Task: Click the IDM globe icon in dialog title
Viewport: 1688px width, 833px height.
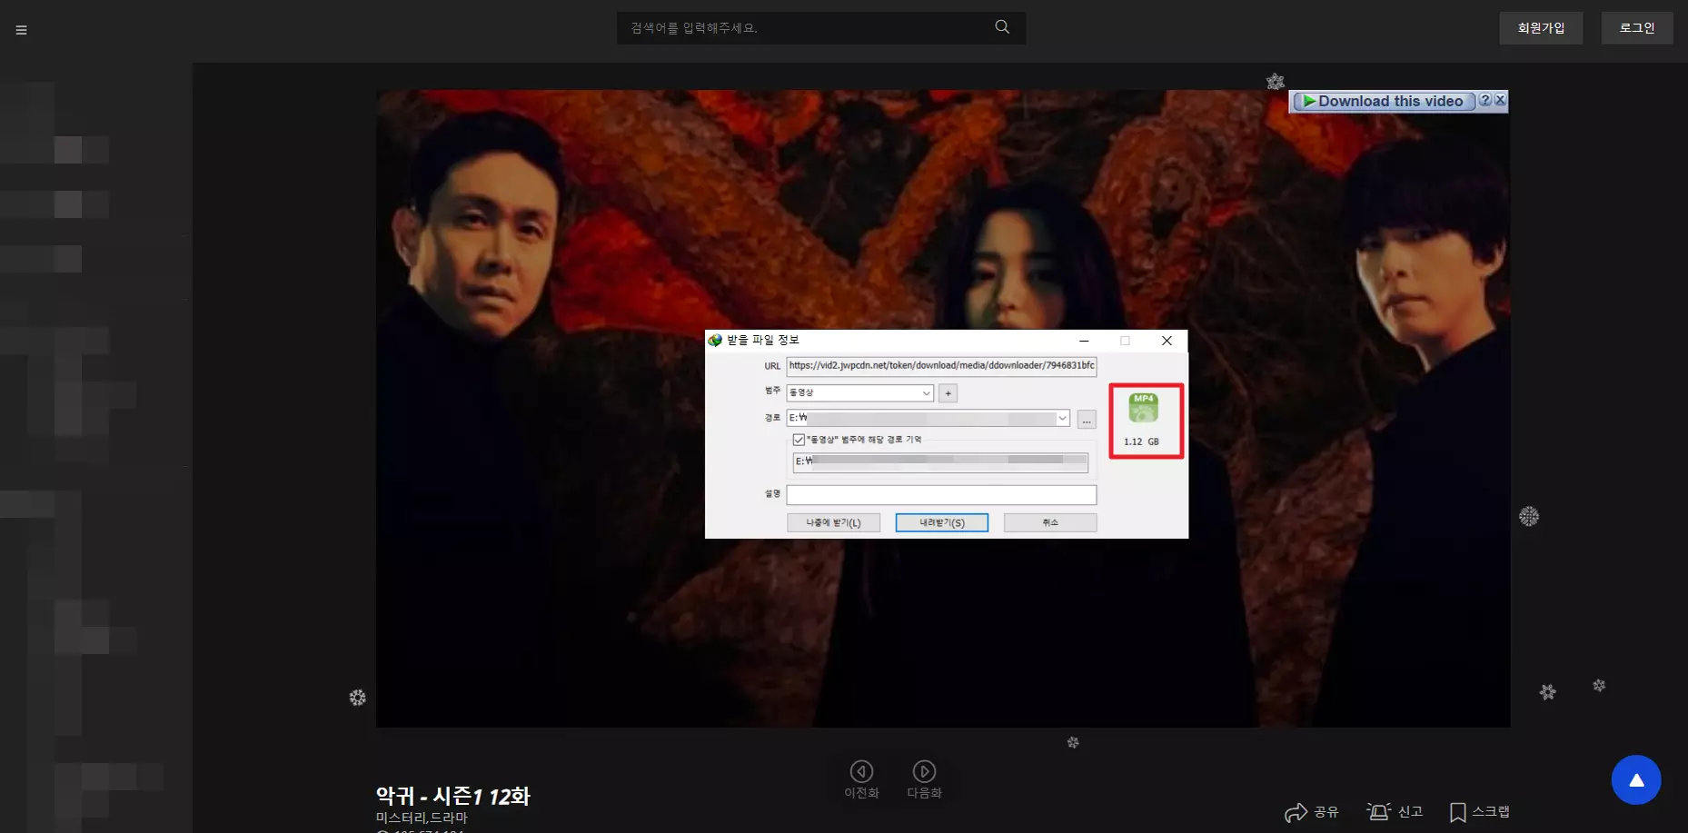Action: 715,341
